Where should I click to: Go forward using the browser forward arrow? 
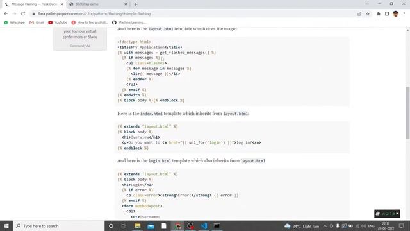click(14, 14)
